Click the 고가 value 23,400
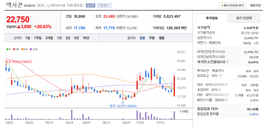Viewport: 267px width, 128px height. point(109,17)
